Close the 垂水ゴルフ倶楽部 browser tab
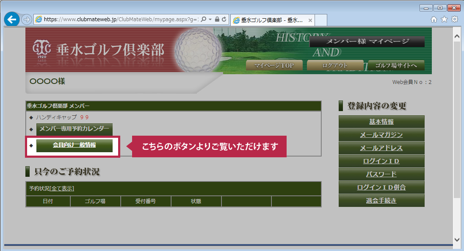The image size is (464, 251). coord(310,20)
